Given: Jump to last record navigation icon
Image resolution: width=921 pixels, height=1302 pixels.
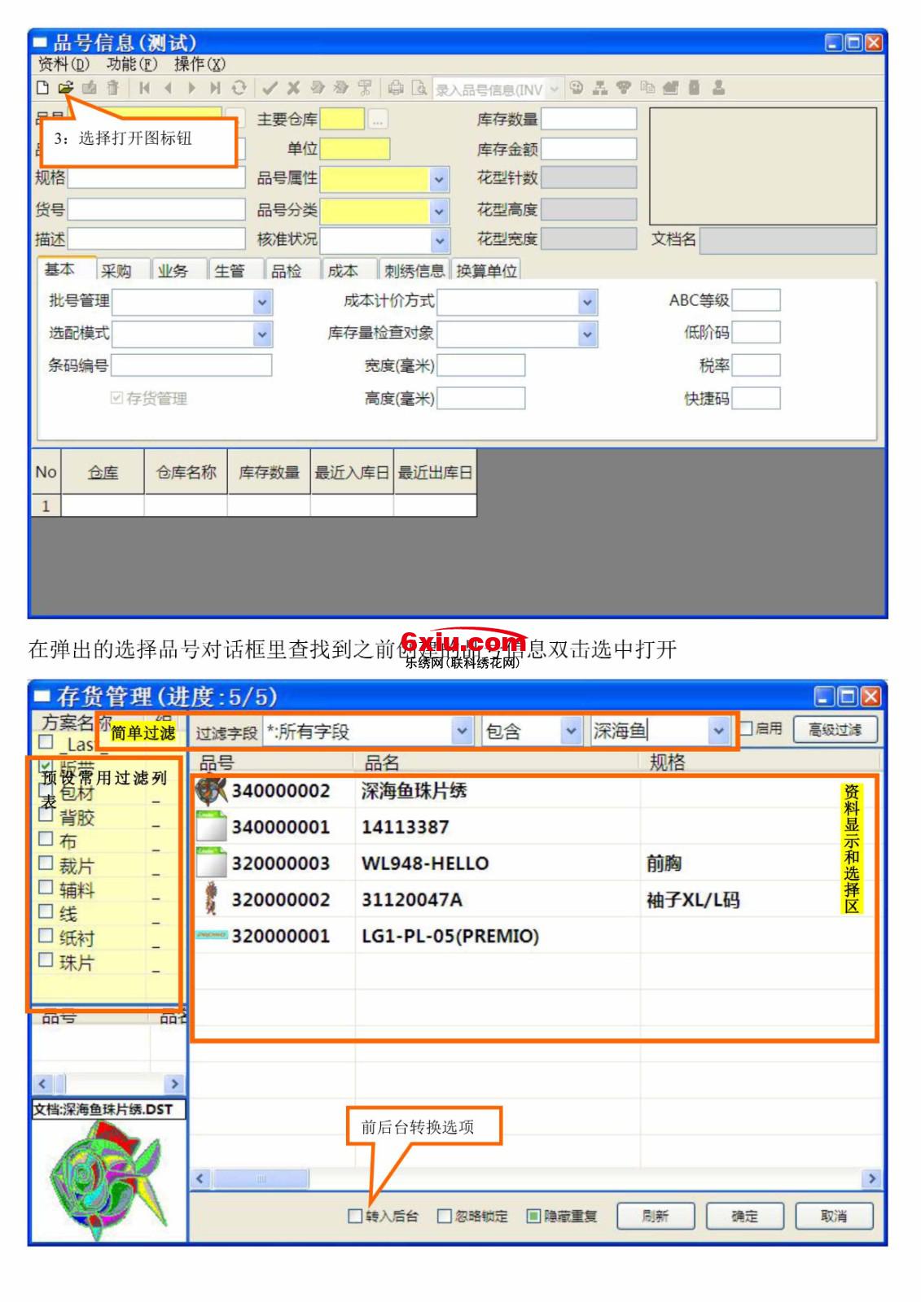Looking at the screenshot, I should pos(215,88).
